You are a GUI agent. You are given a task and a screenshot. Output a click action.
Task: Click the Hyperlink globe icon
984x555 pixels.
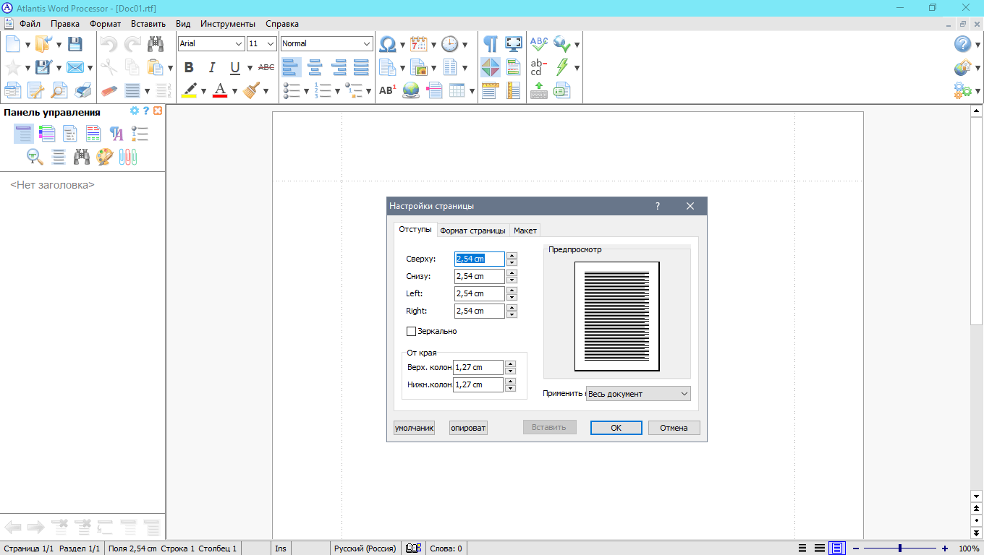(411, 90)
